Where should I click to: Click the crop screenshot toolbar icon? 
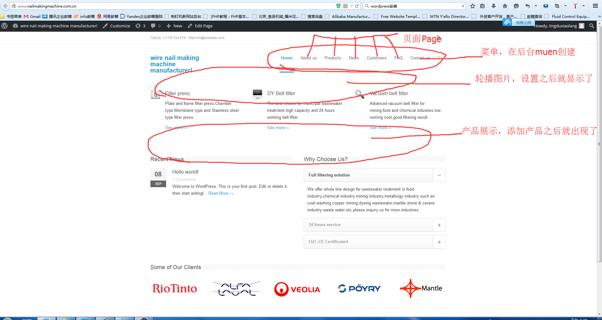coord(557,6)
